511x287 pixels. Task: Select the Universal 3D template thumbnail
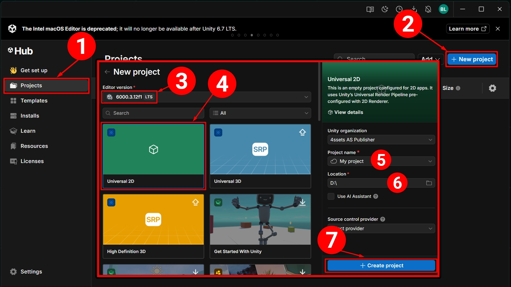tap(260, 149)
